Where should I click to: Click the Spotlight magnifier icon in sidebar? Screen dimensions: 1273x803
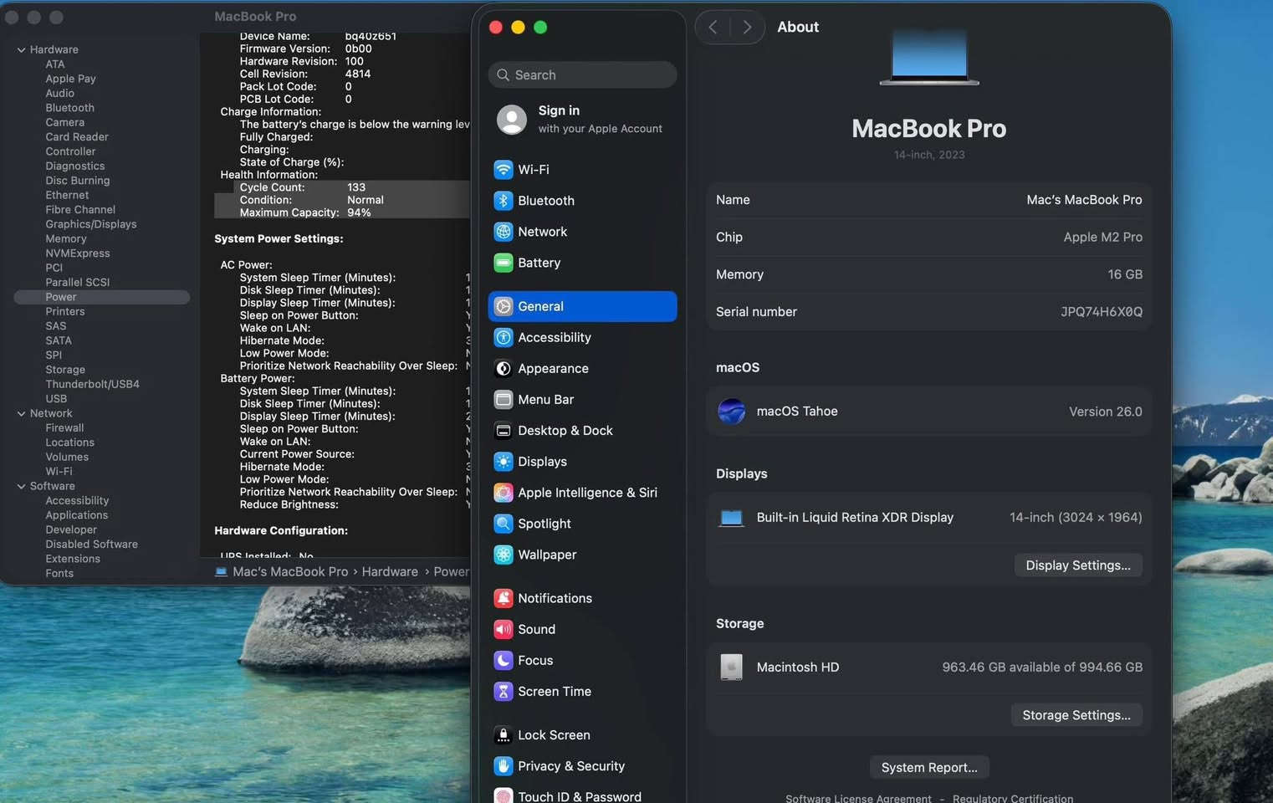pyautogui.click(x=503, y=524)
